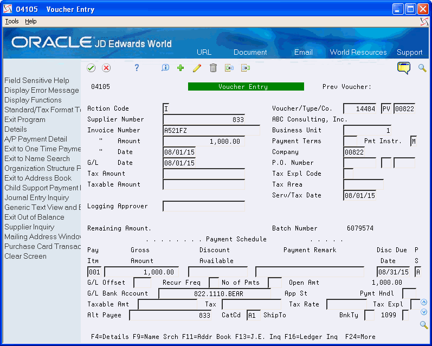Image resolution: width=432 pixels, height=346 pixels.
Task: Click the Action Code input field
Action: (x=166, y=108)
